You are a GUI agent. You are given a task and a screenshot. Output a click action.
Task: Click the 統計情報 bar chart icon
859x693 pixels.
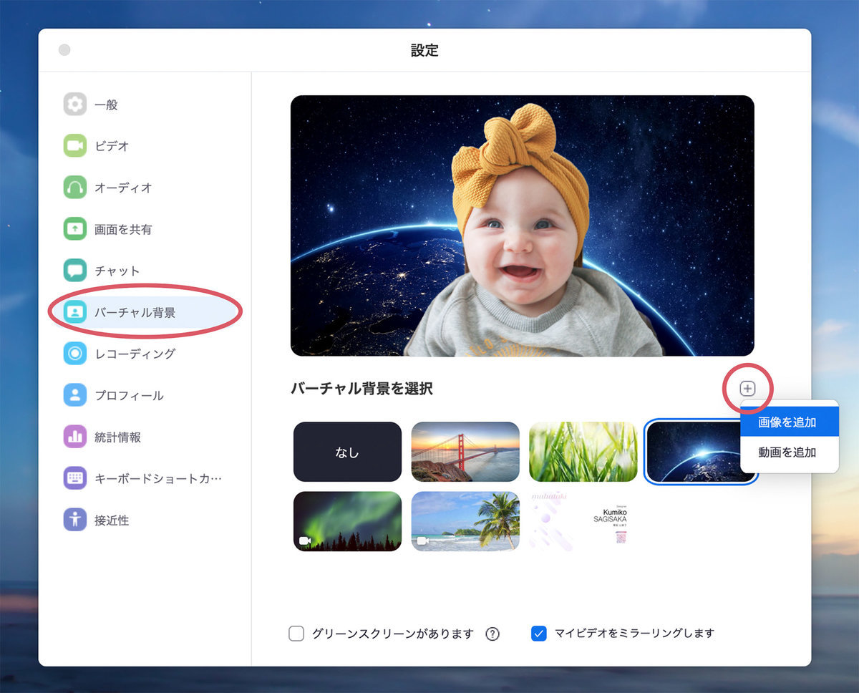point(74,437)
